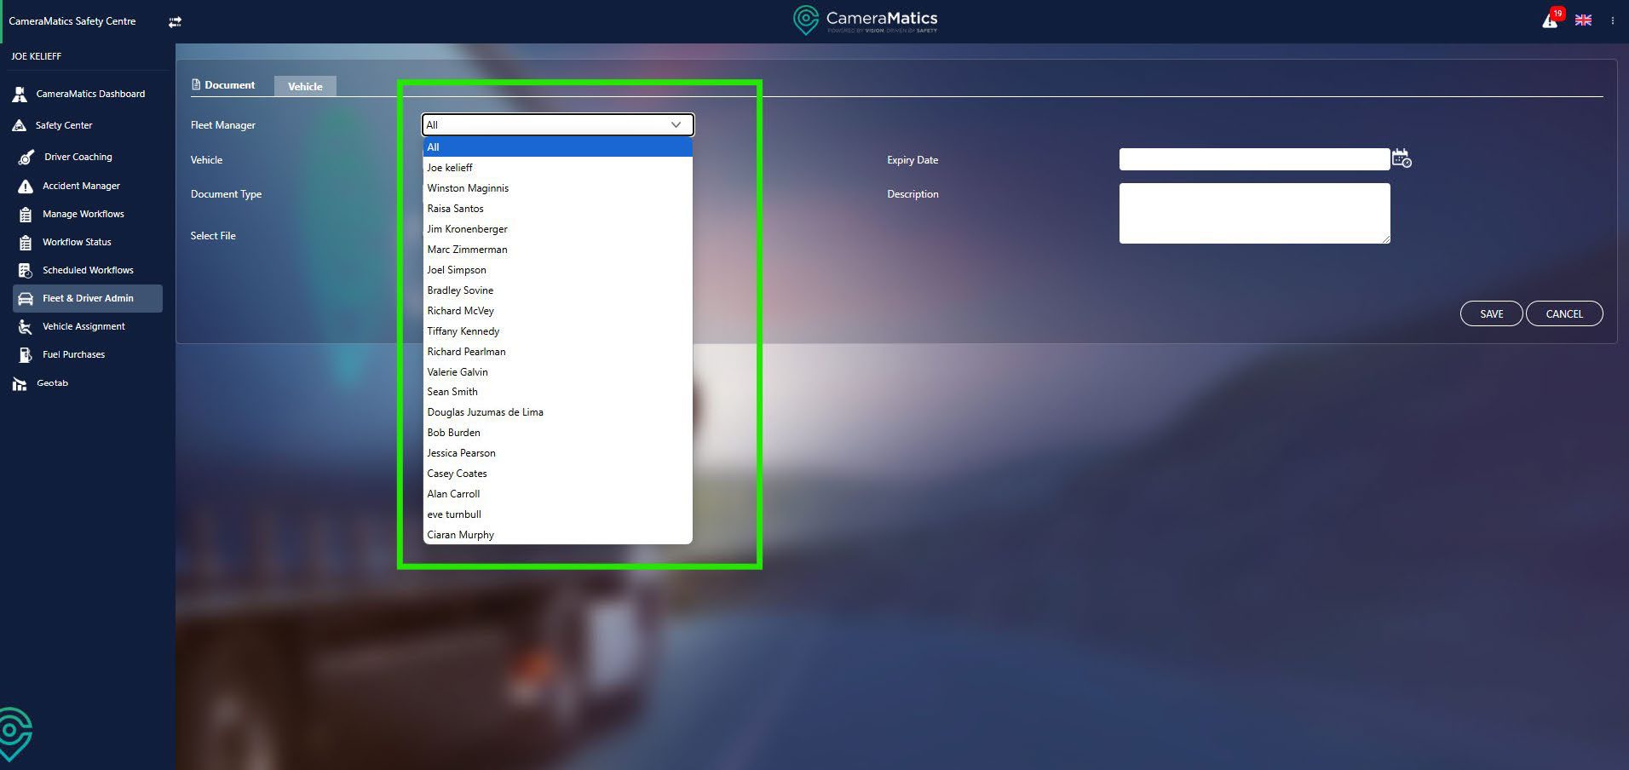Click the sidebar collapse swap-arrows icon
Viewport: 1629px width, 770px height.
click(x=175, y=22)
